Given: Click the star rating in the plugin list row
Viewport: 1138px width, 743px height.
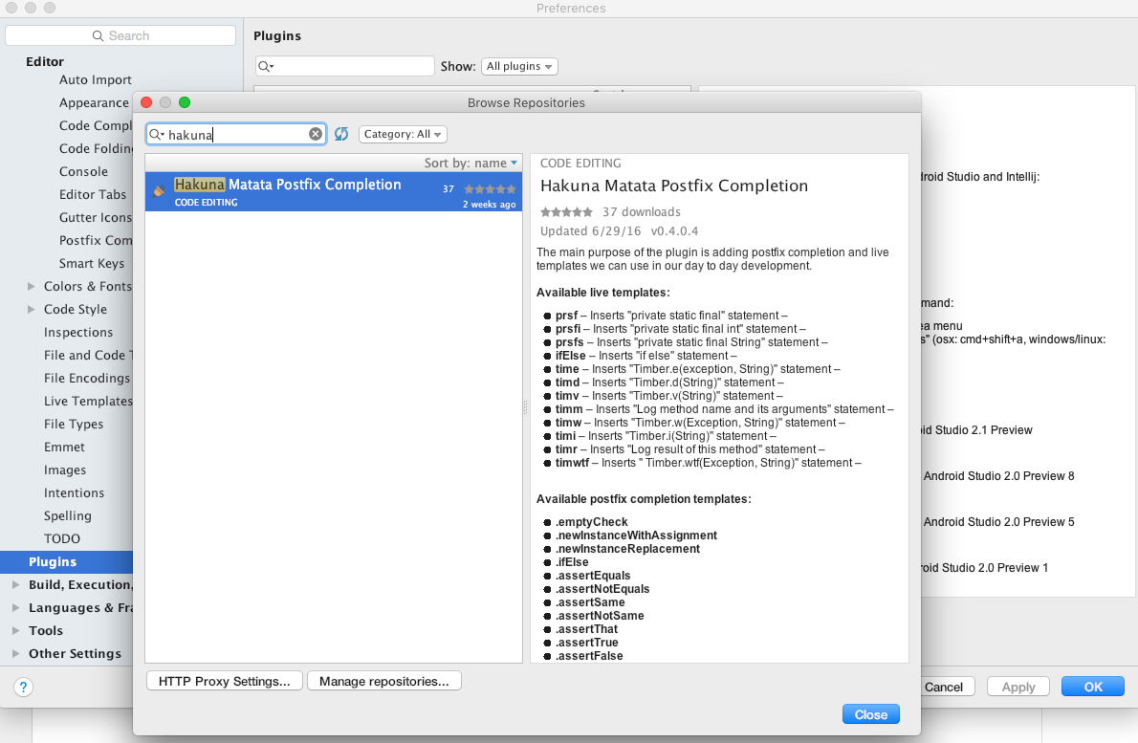Looking at the screenshot, I should pyautogui.click(x=490, y=188).
